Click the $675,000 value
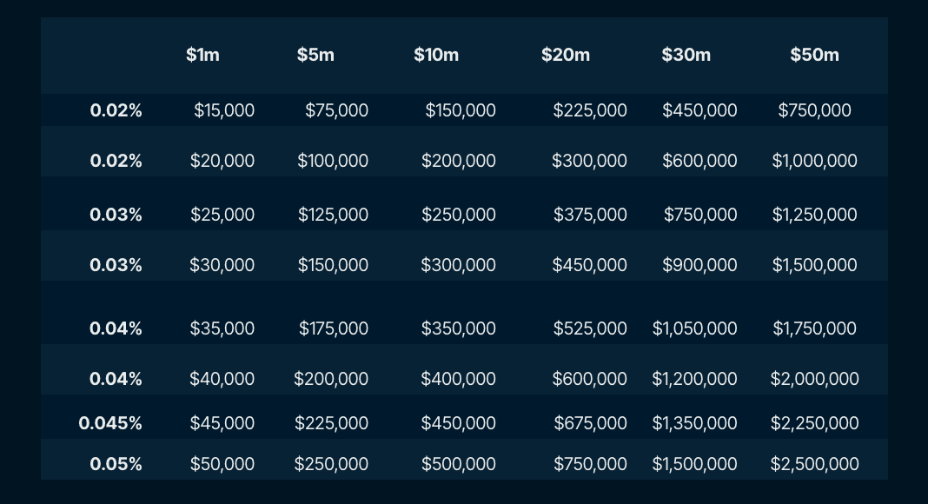 pos(590,423)
